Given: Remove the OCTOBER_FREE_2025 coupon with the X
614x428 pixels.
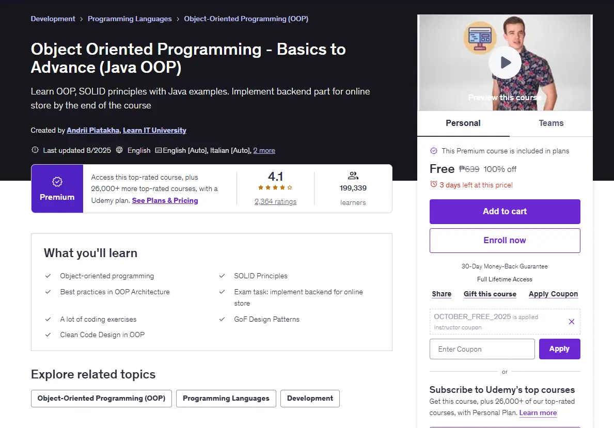Looking at the screenshot, I should point(571,322).
